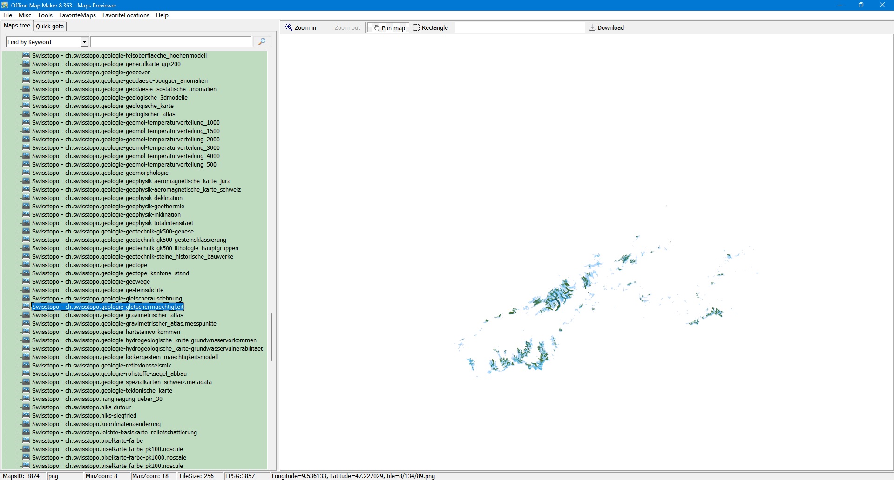
Task: Open the Tools menu
Action: [45, 15]
